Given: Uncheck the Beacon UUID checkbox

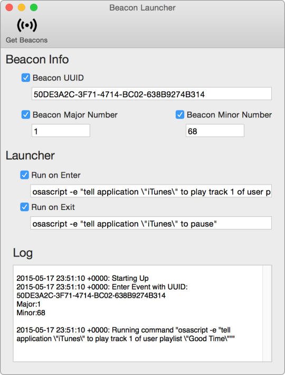Looking at the screenshot, I should tap(26, 78).
